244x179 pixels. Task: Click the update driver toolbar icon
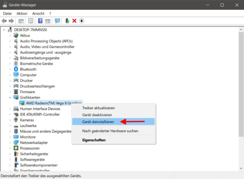coord(67,21)
